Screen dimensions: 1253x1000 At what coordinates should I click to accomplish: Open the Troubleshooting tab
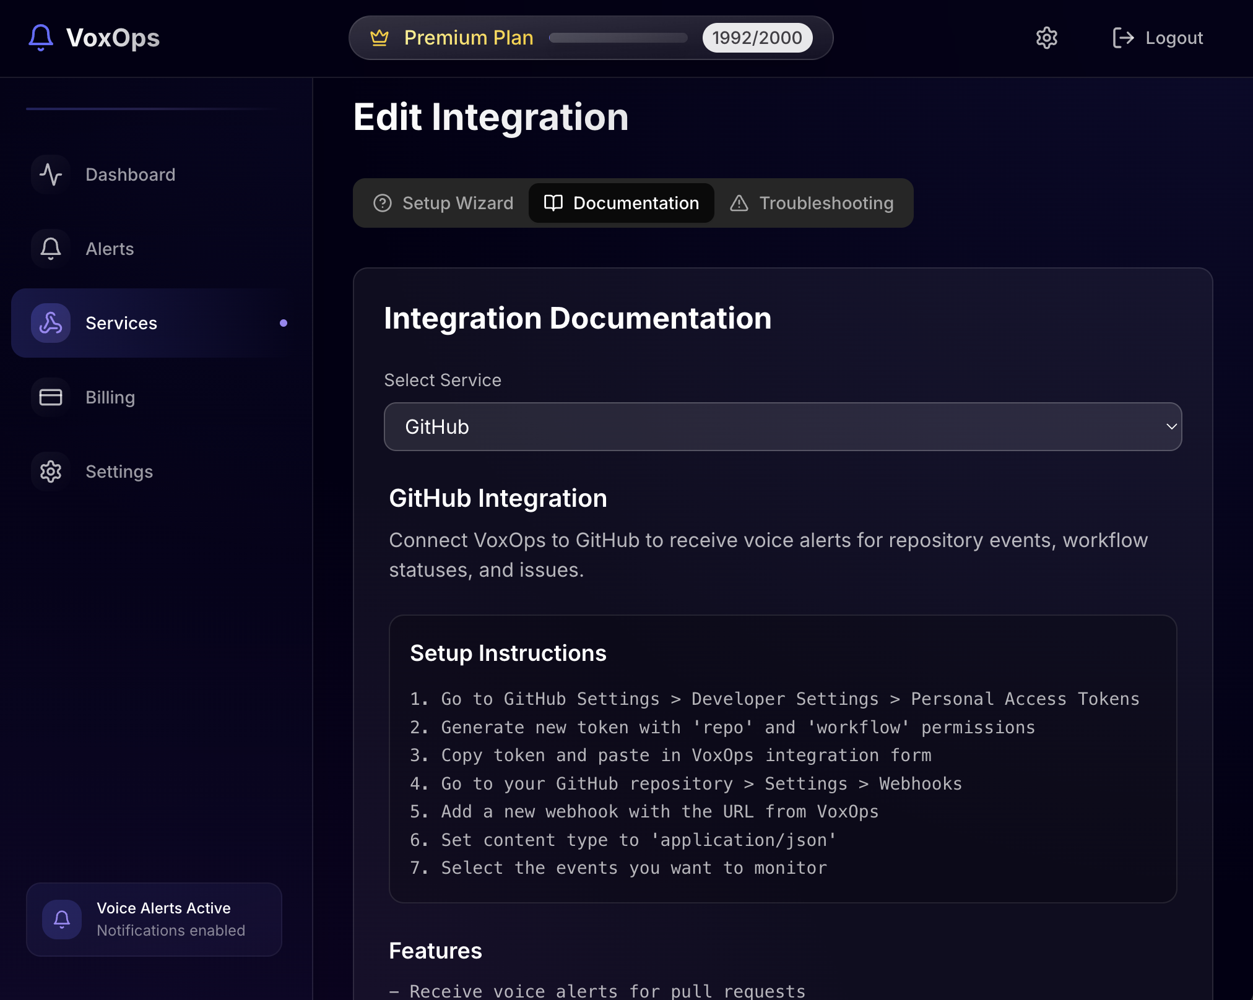click(x=812, y=203)
